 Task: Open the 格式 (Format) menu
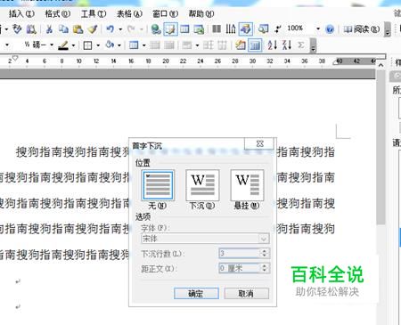[x=58, y=13]
